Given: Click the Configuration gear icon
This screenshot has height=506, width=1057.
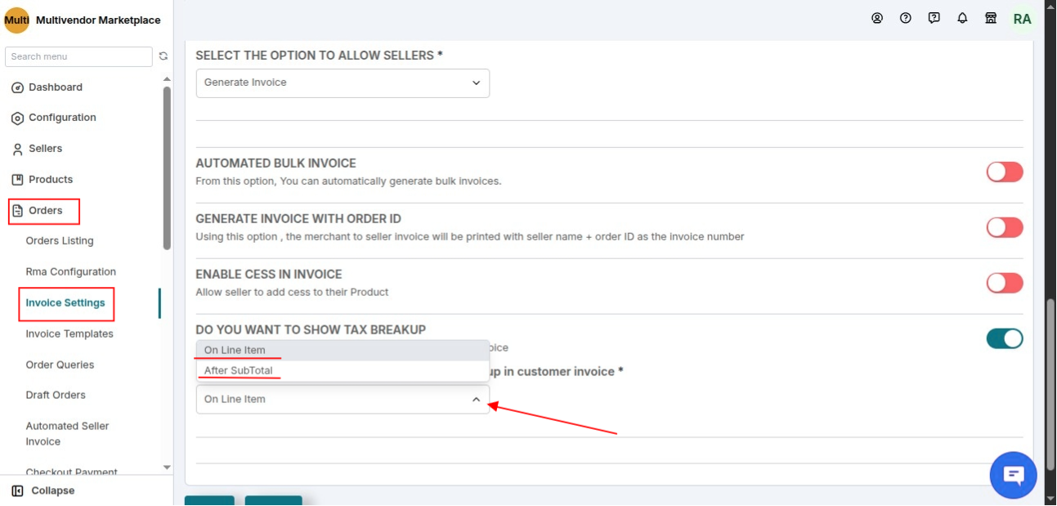Looking at the screenshot, I should pos(17,119).
